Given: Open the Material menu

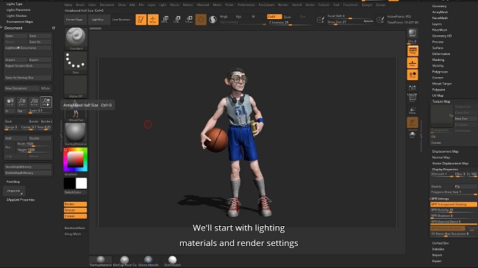Looking at the screenshot, I should tap(203, 5).
